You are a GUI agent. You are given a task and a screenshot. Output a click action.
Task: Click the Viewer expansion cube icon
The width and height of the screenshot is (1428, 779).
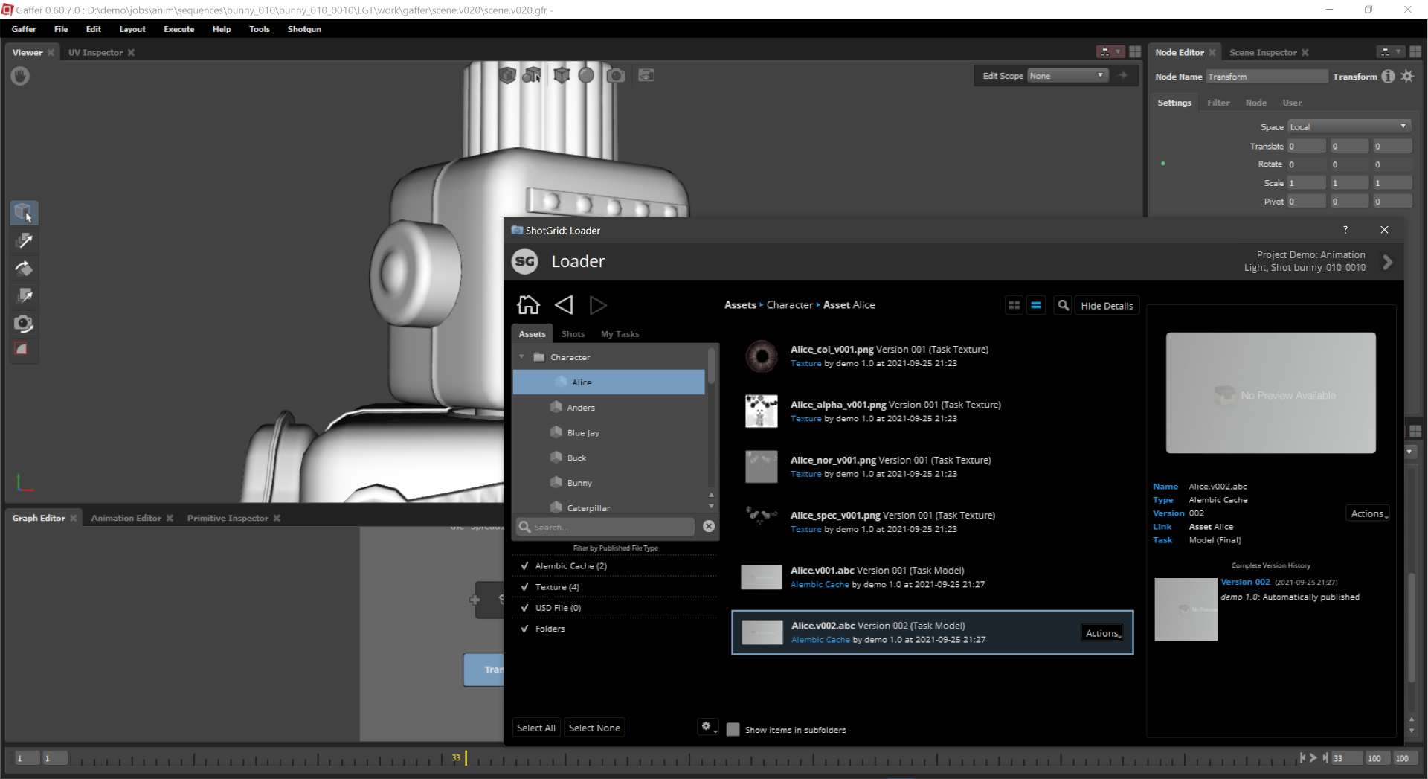562,75
